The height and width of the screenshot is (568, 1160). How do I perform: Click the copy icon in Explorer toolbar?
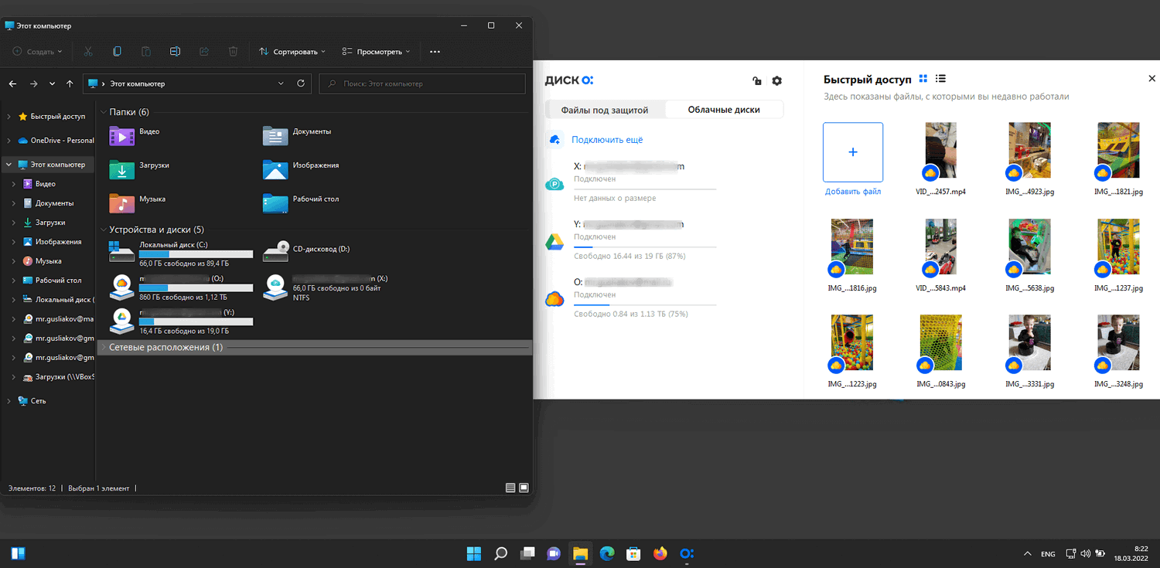(x=117, y=52)
